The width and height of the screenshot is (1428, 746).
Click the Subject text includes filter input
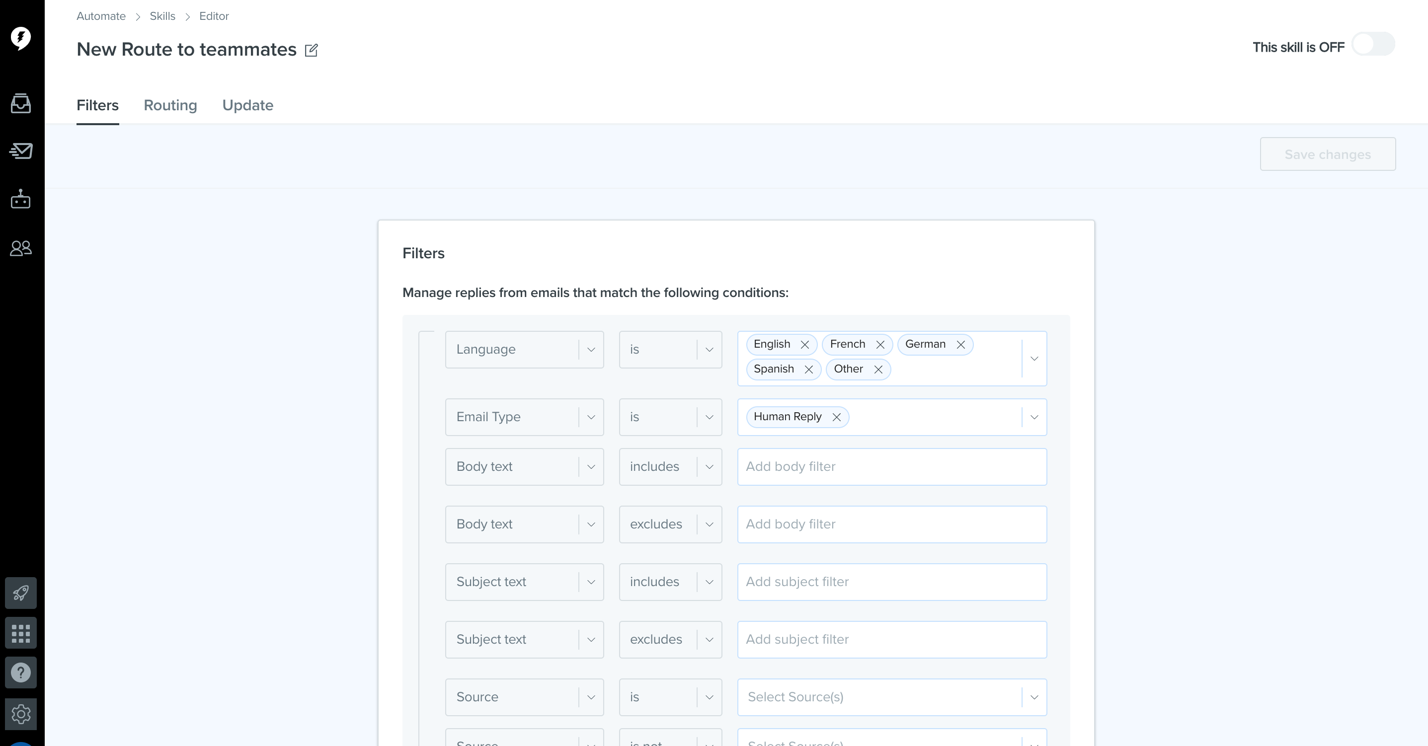click(892, 582)
